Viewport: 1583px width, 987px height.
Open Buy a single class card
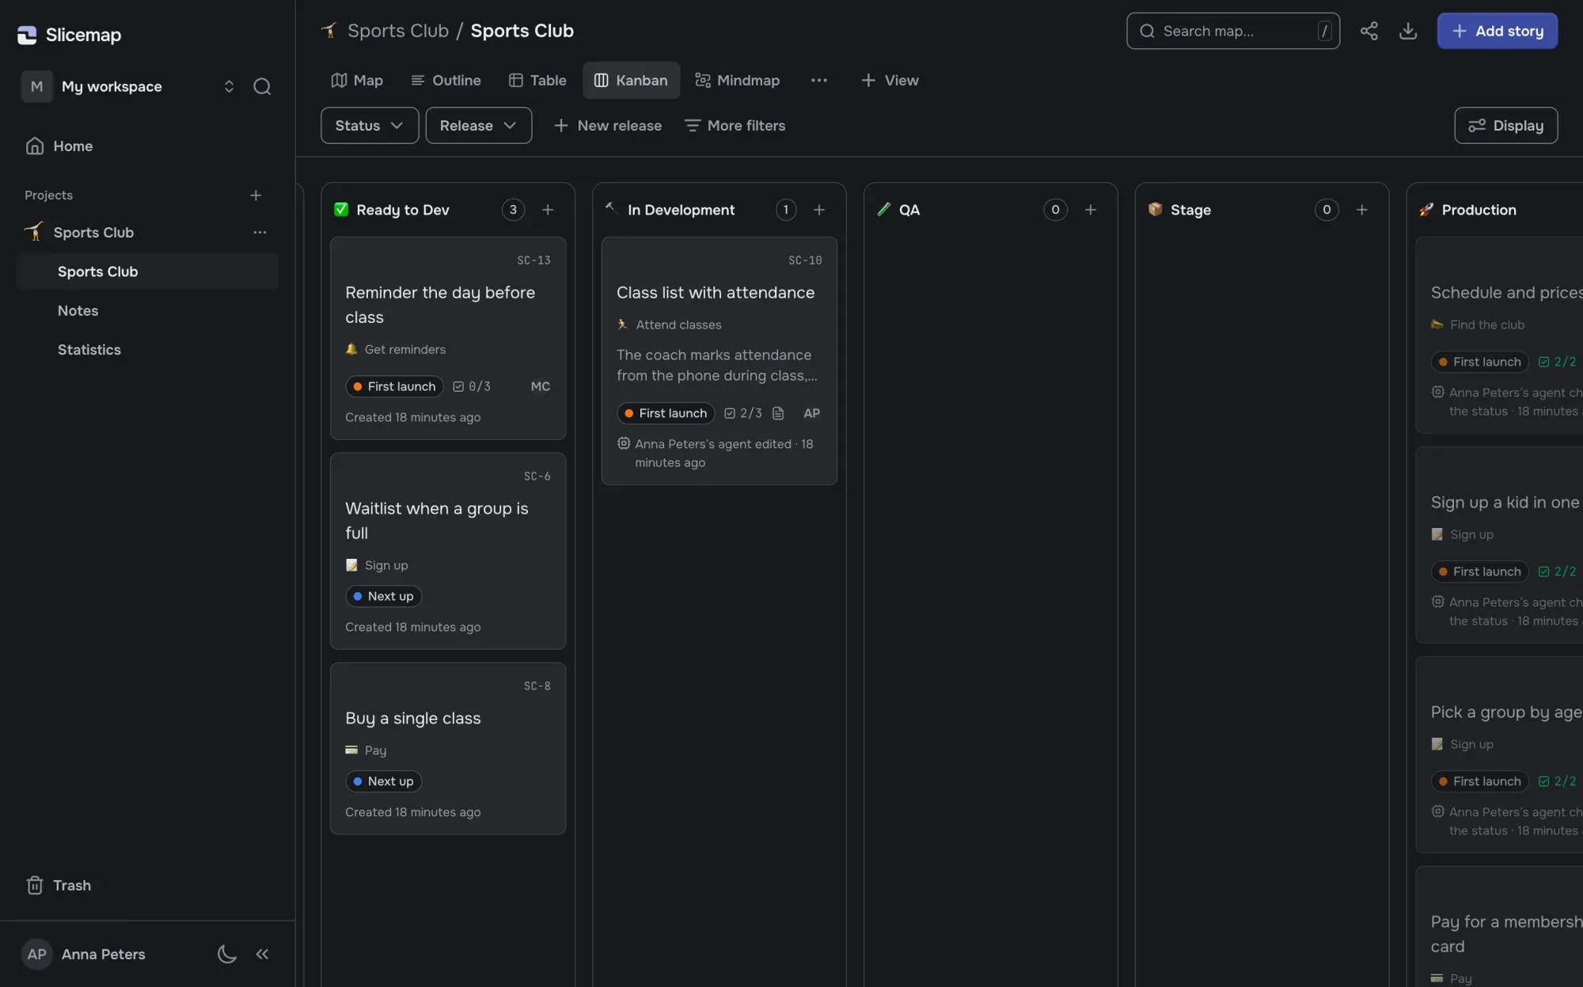point(448,748)
